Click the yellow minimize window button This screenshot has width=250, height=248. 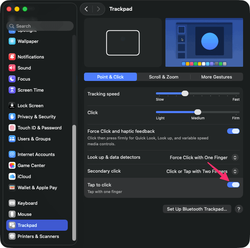(x=17, y=9)
